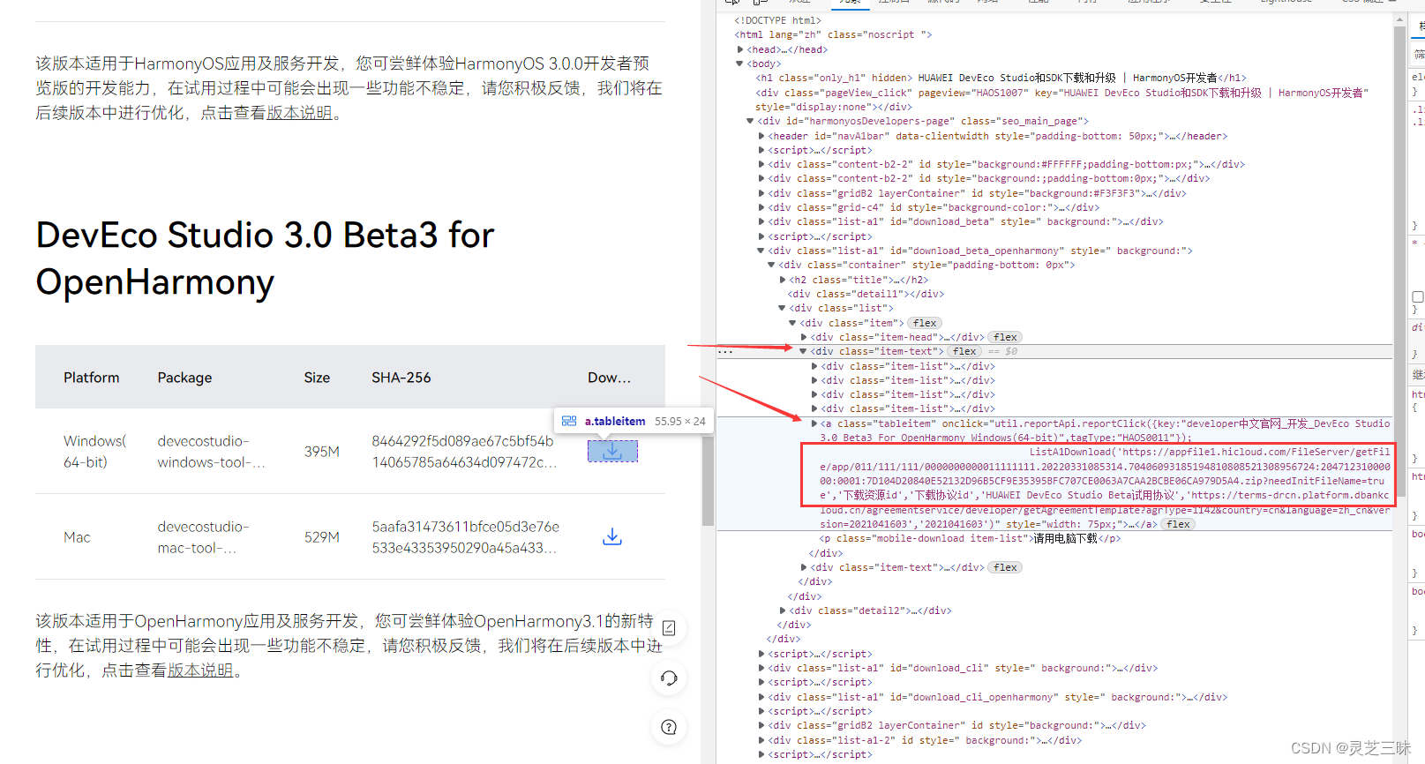The height and width of the screenshot is (764, 1425).
Task: Expand the download_cli_openharmony div node
Action: pyautogui.click(x=761, y=697)
